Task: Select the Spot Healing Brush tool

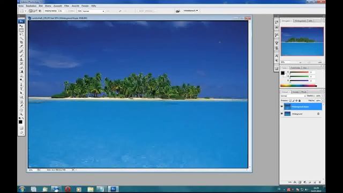Action: tap(21, 51)
